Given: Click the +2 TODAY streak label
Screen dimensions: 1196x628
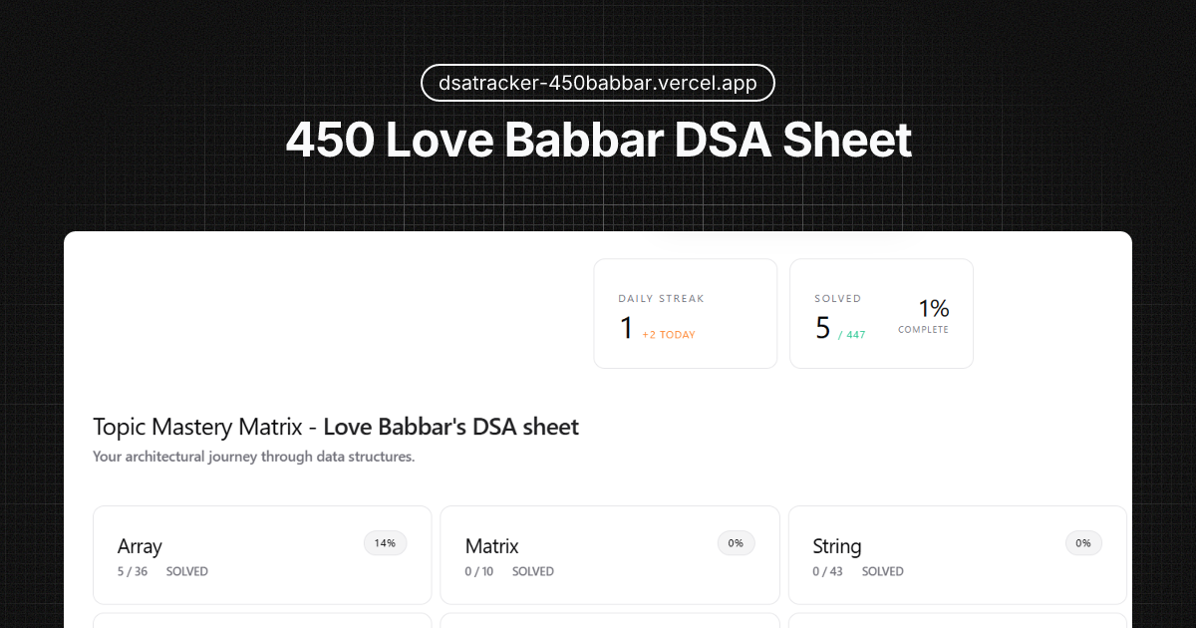Looking at the screenshot, I should coord(669,335).
